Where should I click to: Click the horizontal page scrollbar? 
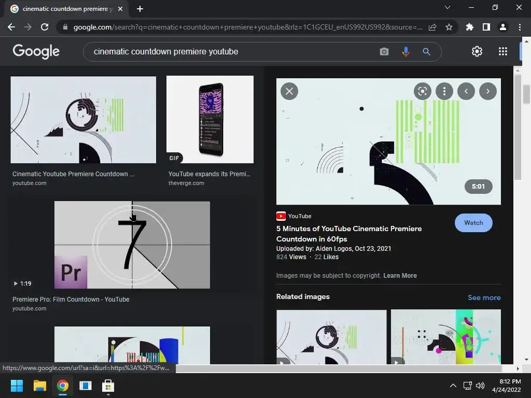coord(339,368)
